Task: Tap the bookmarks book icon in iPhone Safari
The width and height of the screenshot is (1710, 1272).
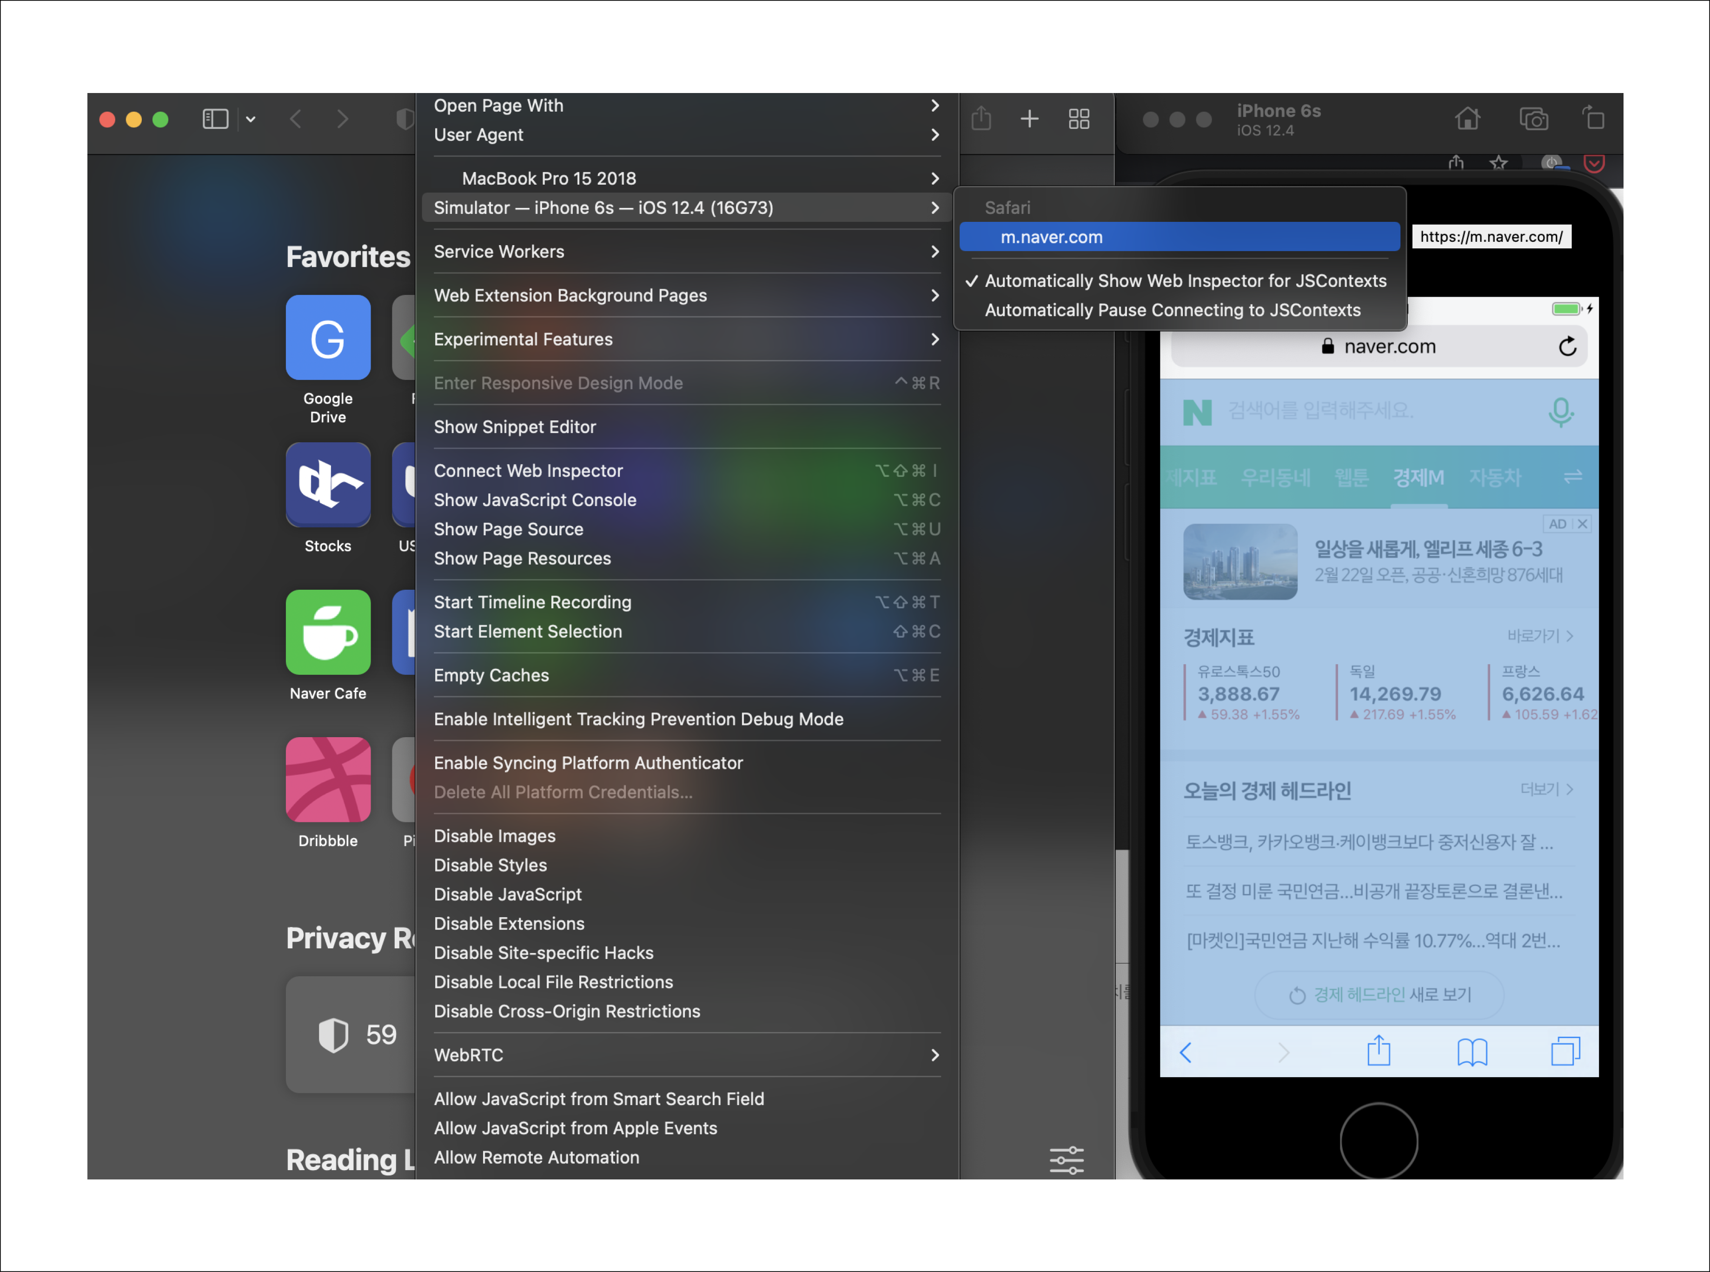Action: tap(1472, 1052)
